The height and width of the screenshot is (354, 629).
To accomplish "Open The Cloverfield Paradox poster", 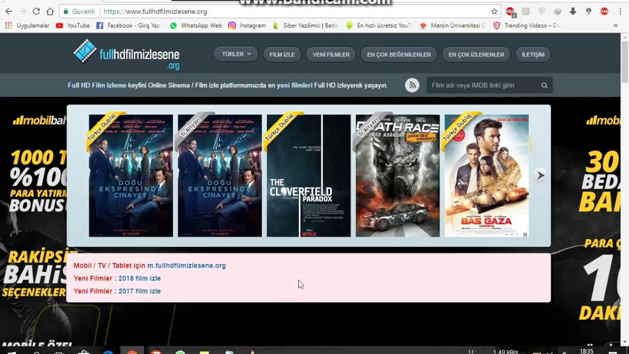I will pos(309,176).
